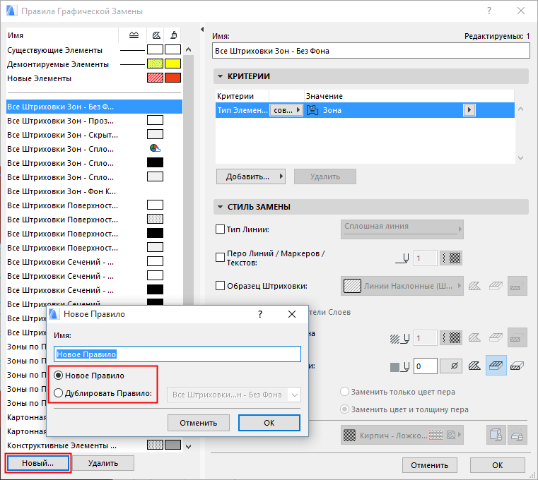This screenshot has height=480, width=538.
Task: Click the hatch preview of Линии Наклонные
Action: pyautogui.click(x=352, y=286)
